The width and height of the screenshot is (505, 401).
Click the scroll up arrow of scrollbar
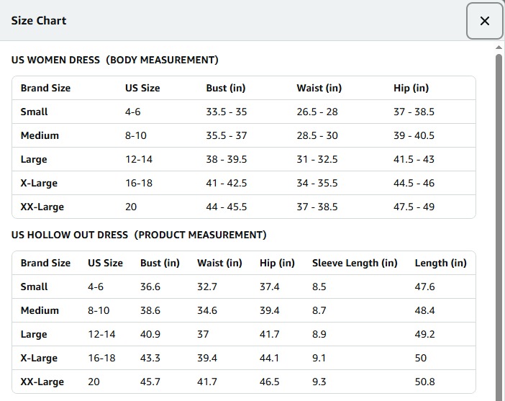coord(499,48)
